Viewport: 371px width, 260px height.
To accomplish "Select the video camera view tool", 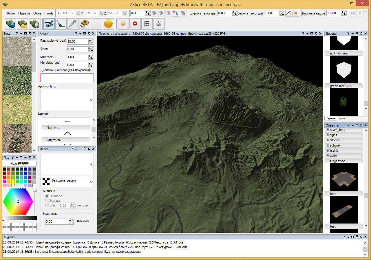I will coord(49,24).
